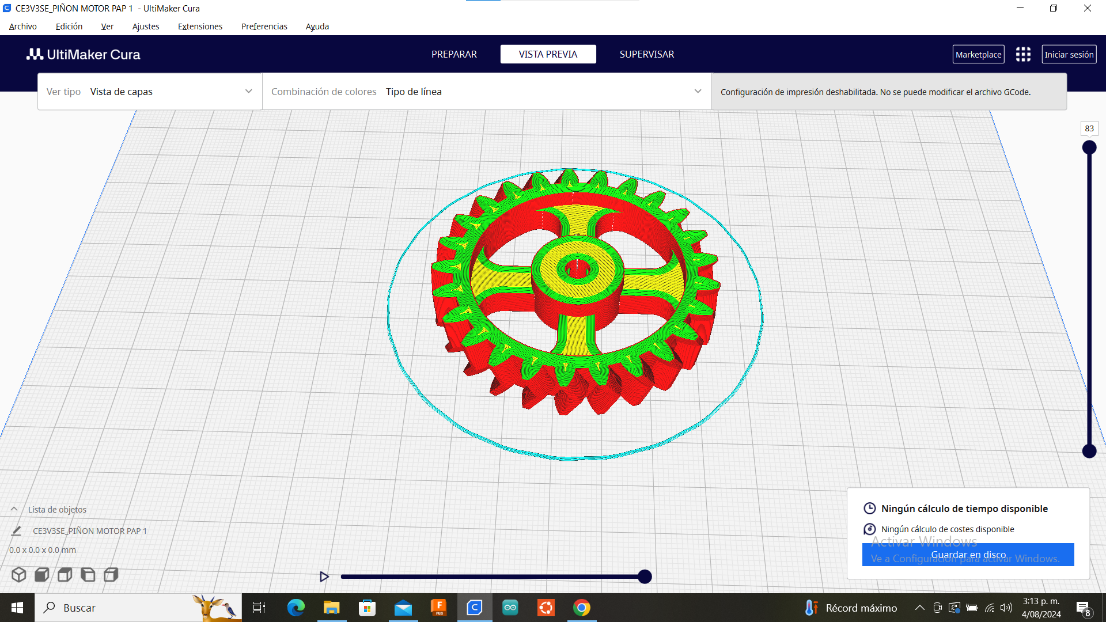
Task: Collapse the Lista de objetos panel
Action: click(14, 509)
